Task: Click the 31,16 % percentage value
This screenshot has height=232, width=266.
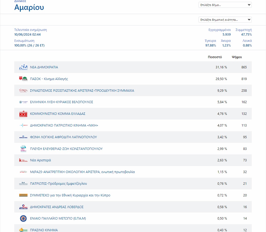Action: [x=221, y=67]
